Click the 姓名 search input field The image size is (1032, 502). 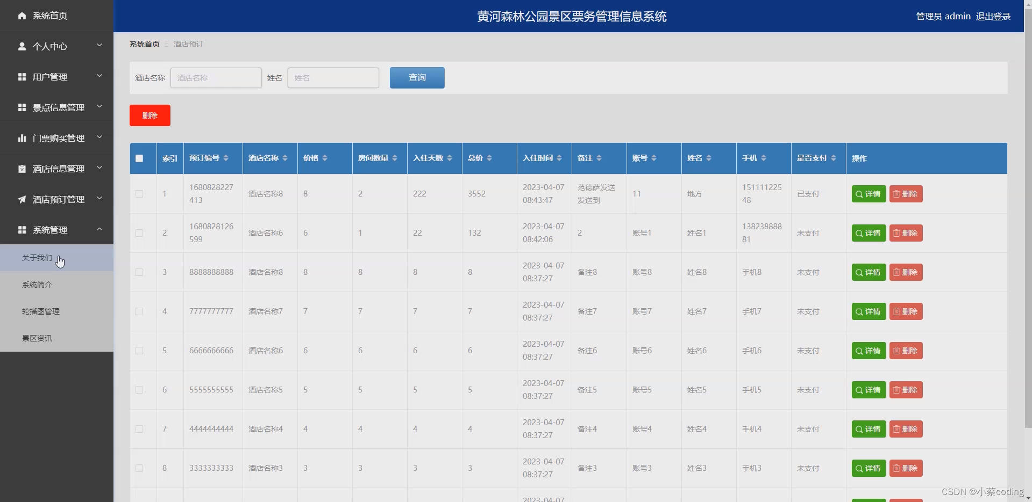pos(333,78)
